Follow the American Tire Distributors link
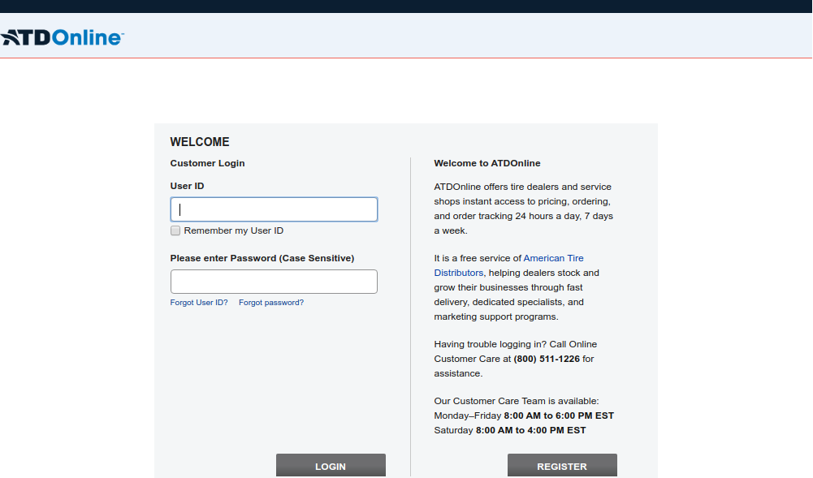The height and width of the screenshot is (478, 813). pyautogui.click(x=553, y=259)
